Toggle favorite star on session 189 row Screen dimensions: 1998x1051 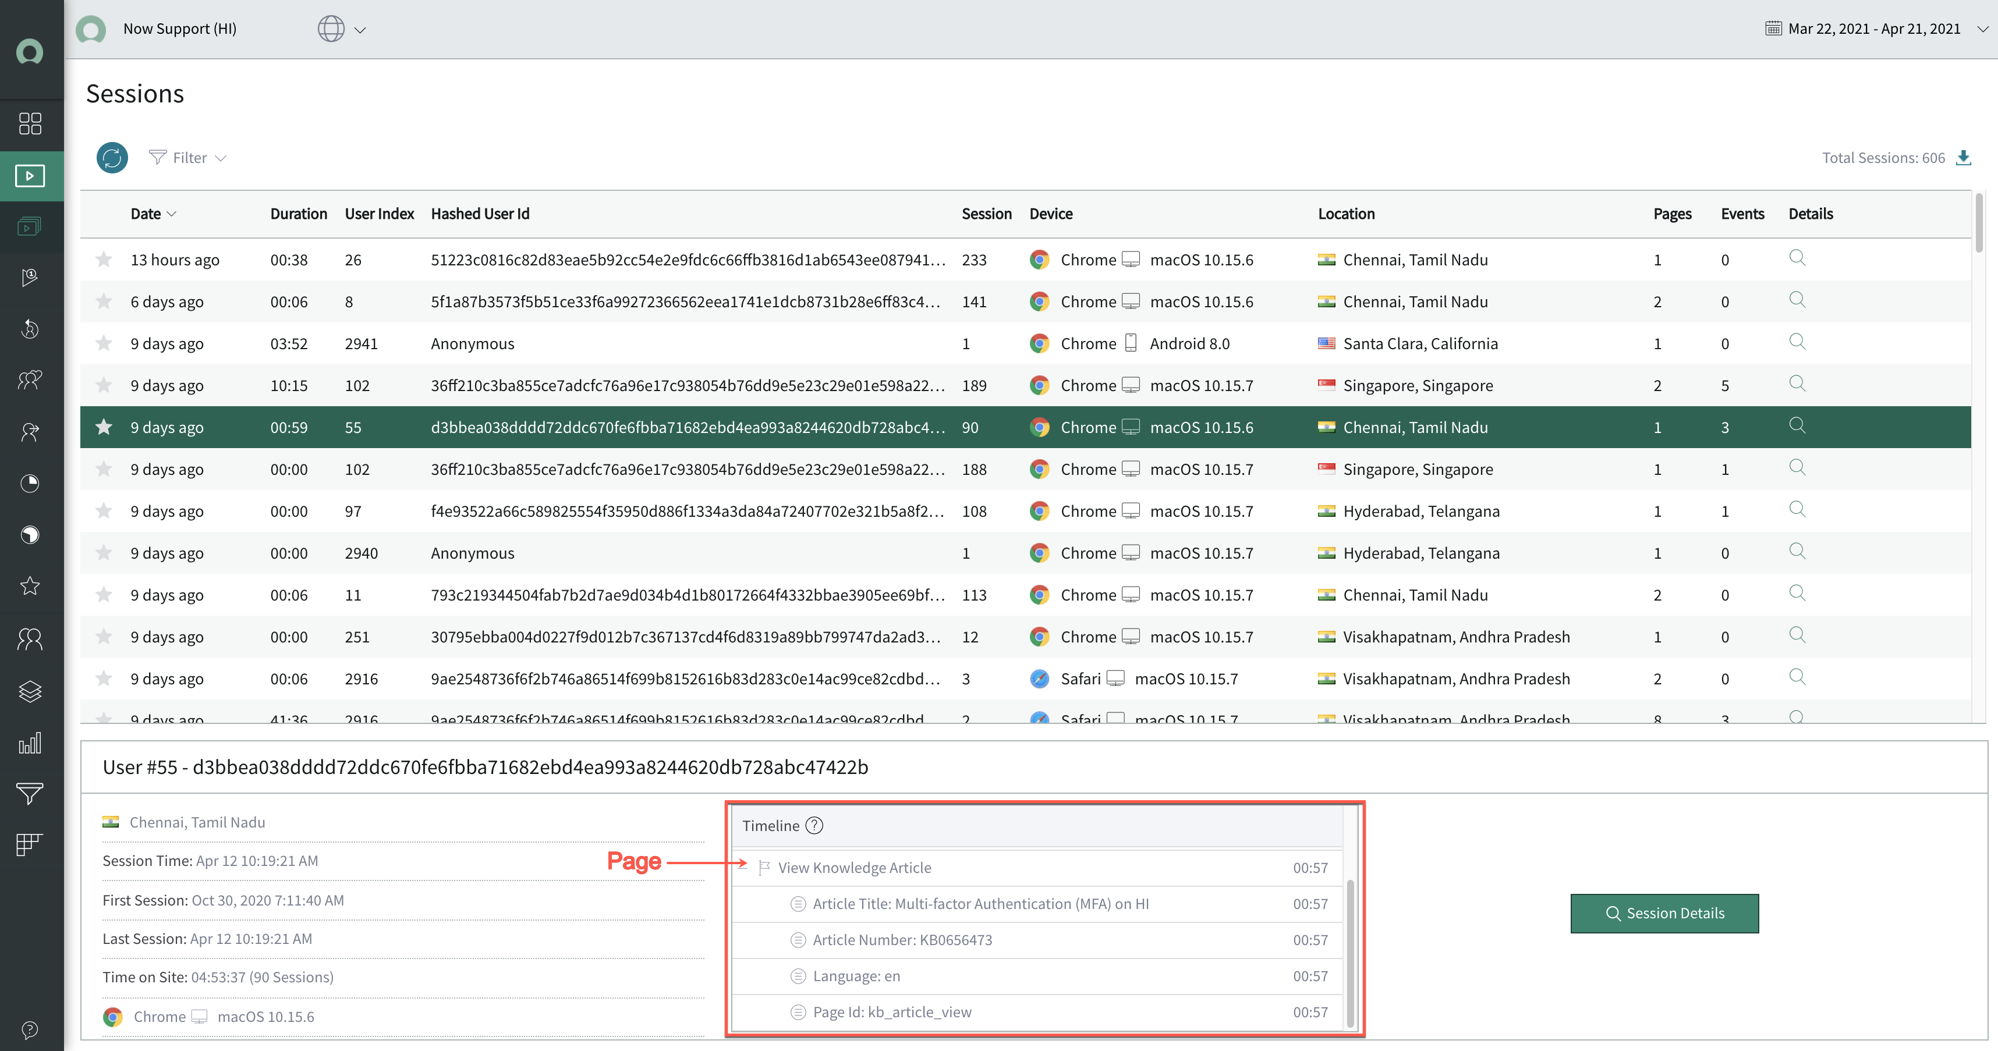coord(104,385)
